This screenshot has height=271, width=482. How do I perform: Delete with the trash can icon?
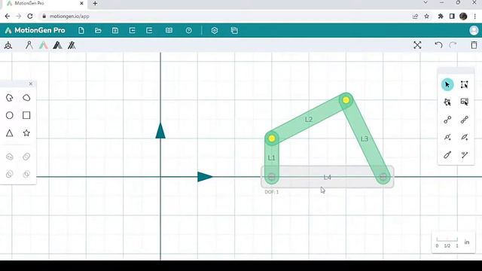point(474,45)
